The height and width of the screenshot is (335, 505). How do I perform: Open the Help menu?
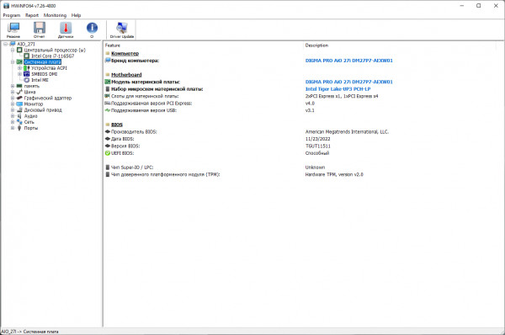click(x=76, y=15)
